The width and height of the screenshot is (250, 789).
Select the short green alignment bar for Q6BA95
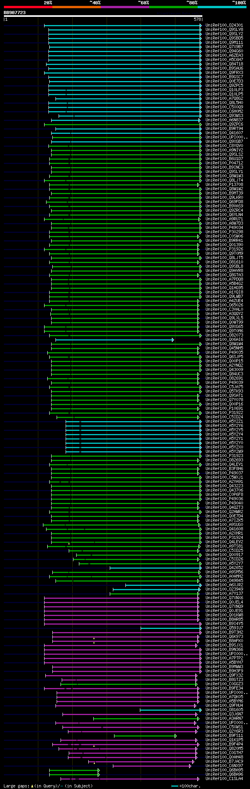(74, 770)
